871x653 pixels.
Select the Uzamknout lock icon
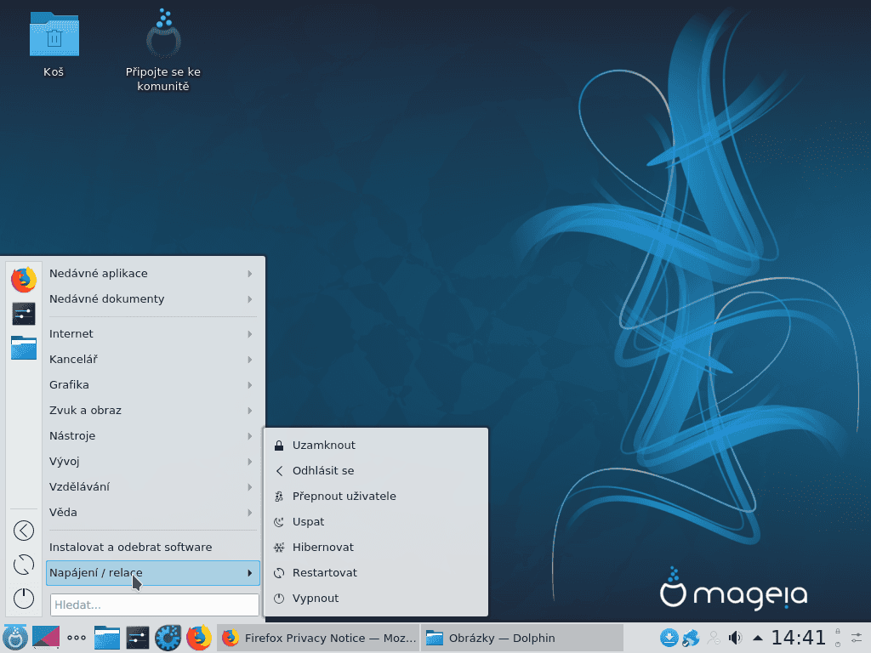(279, 444)
